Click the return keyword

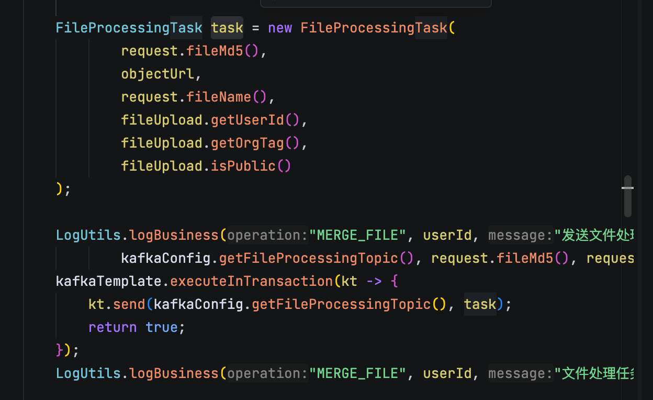(x=112, y=327)
